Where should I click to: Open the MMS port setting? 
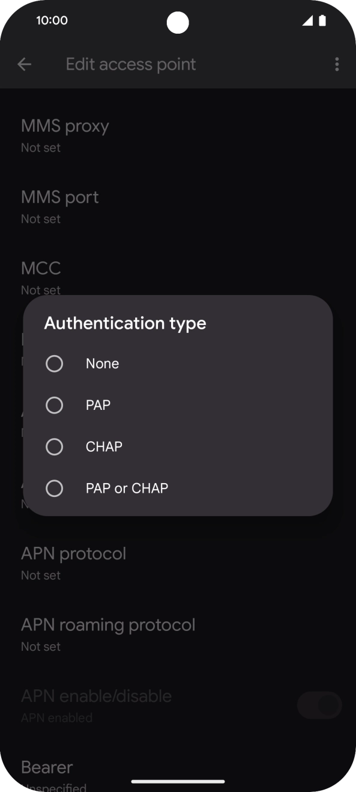tap(178, 207)
